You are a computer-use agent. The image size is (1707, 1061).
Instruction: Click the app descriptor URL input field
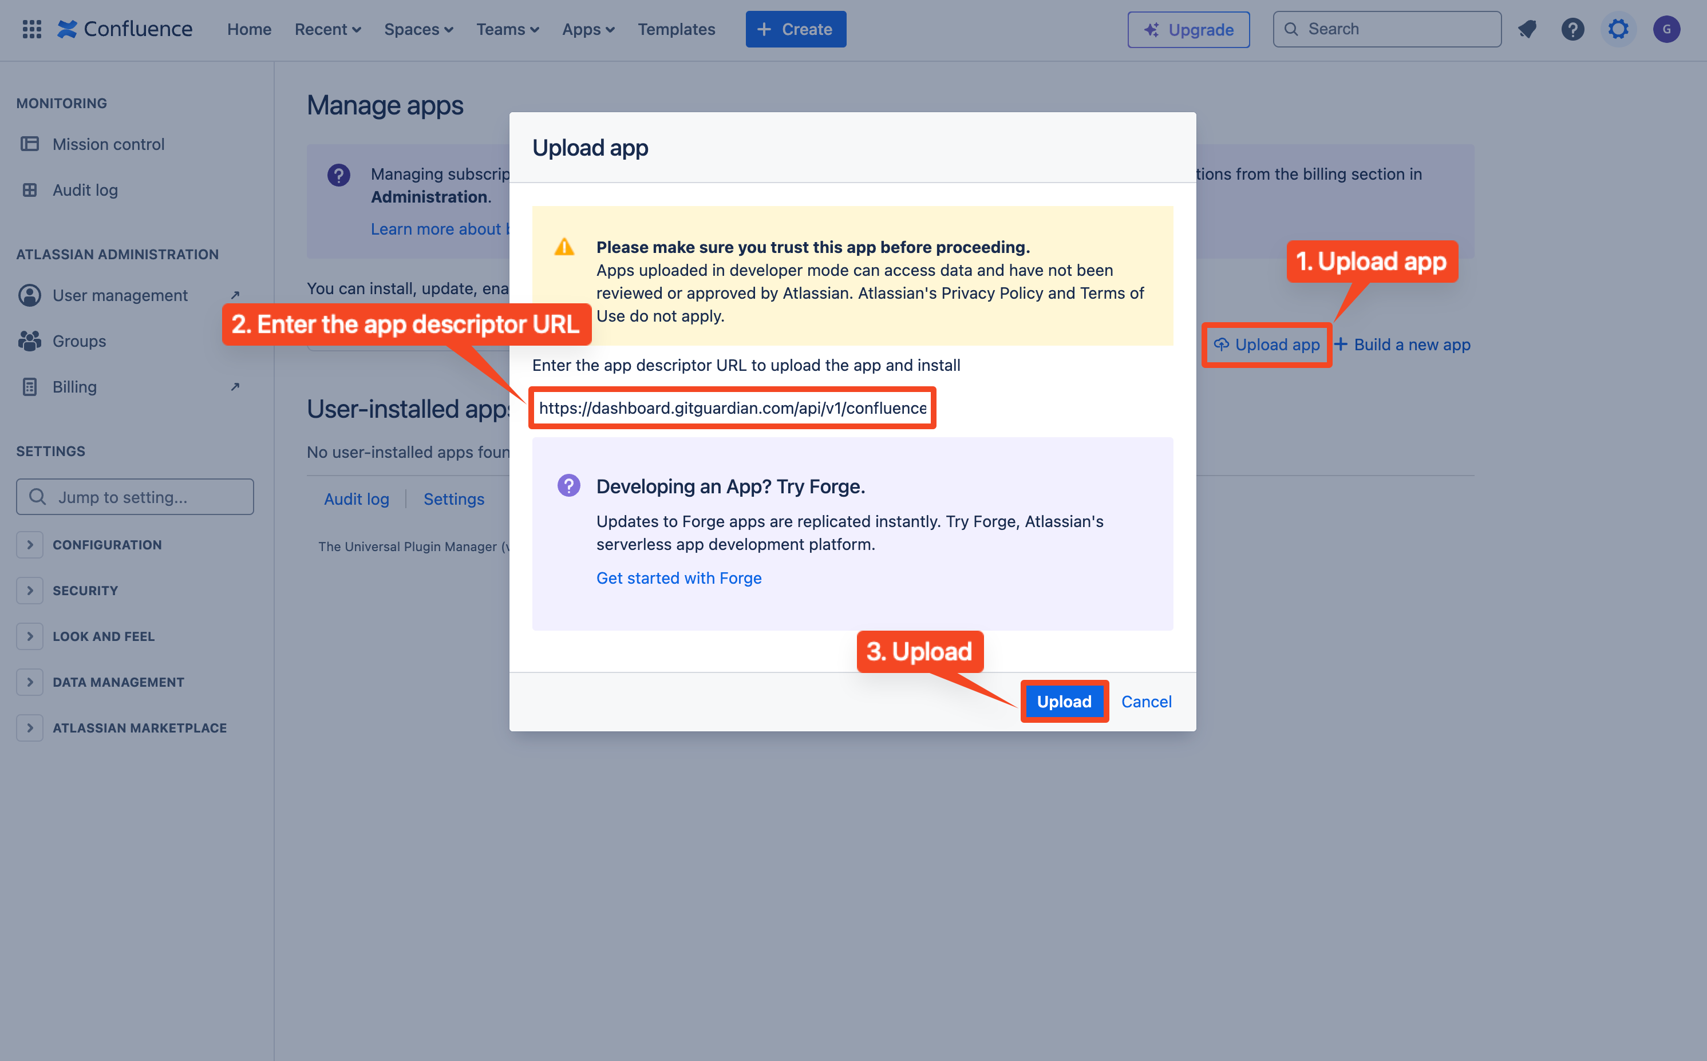point(731,407)
